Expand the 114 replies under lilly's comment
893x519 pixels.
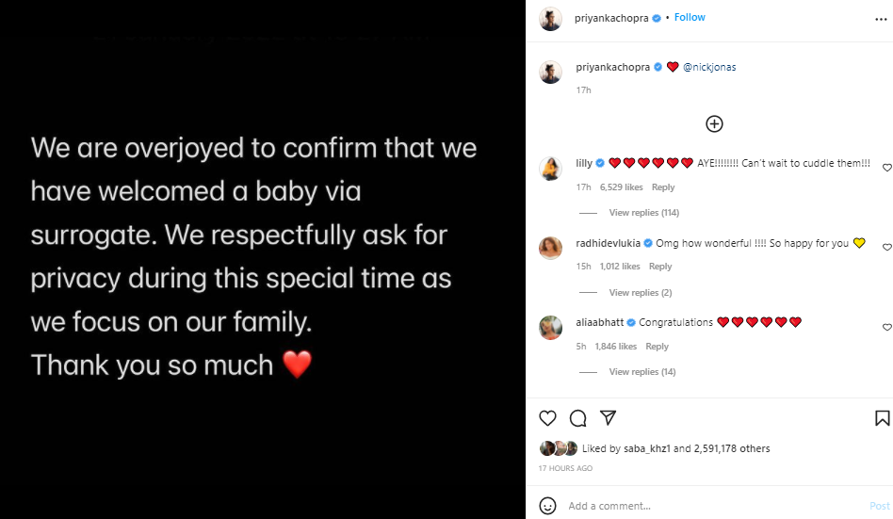[x=643, y=213]
